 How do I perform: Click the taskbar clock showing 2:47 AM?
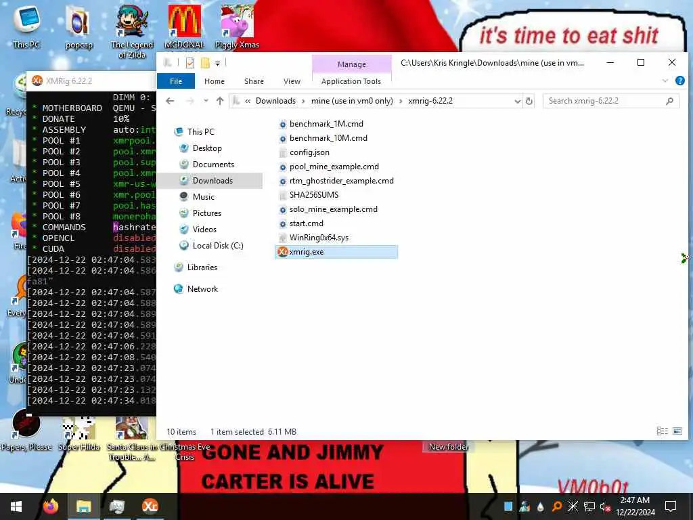(635, 506)
